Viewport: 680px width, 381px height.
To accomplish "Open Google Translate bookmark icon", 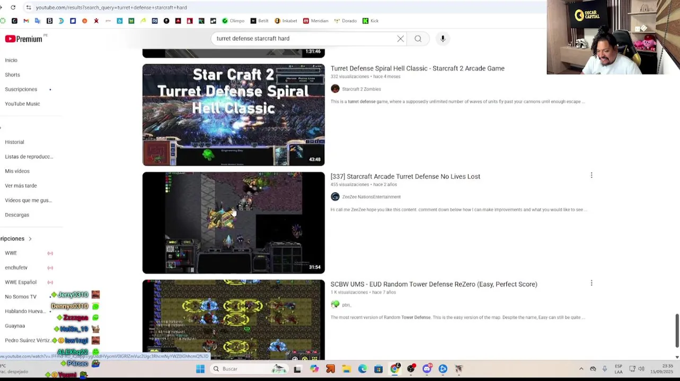I will pyautogui.click(x=38, y=21).
